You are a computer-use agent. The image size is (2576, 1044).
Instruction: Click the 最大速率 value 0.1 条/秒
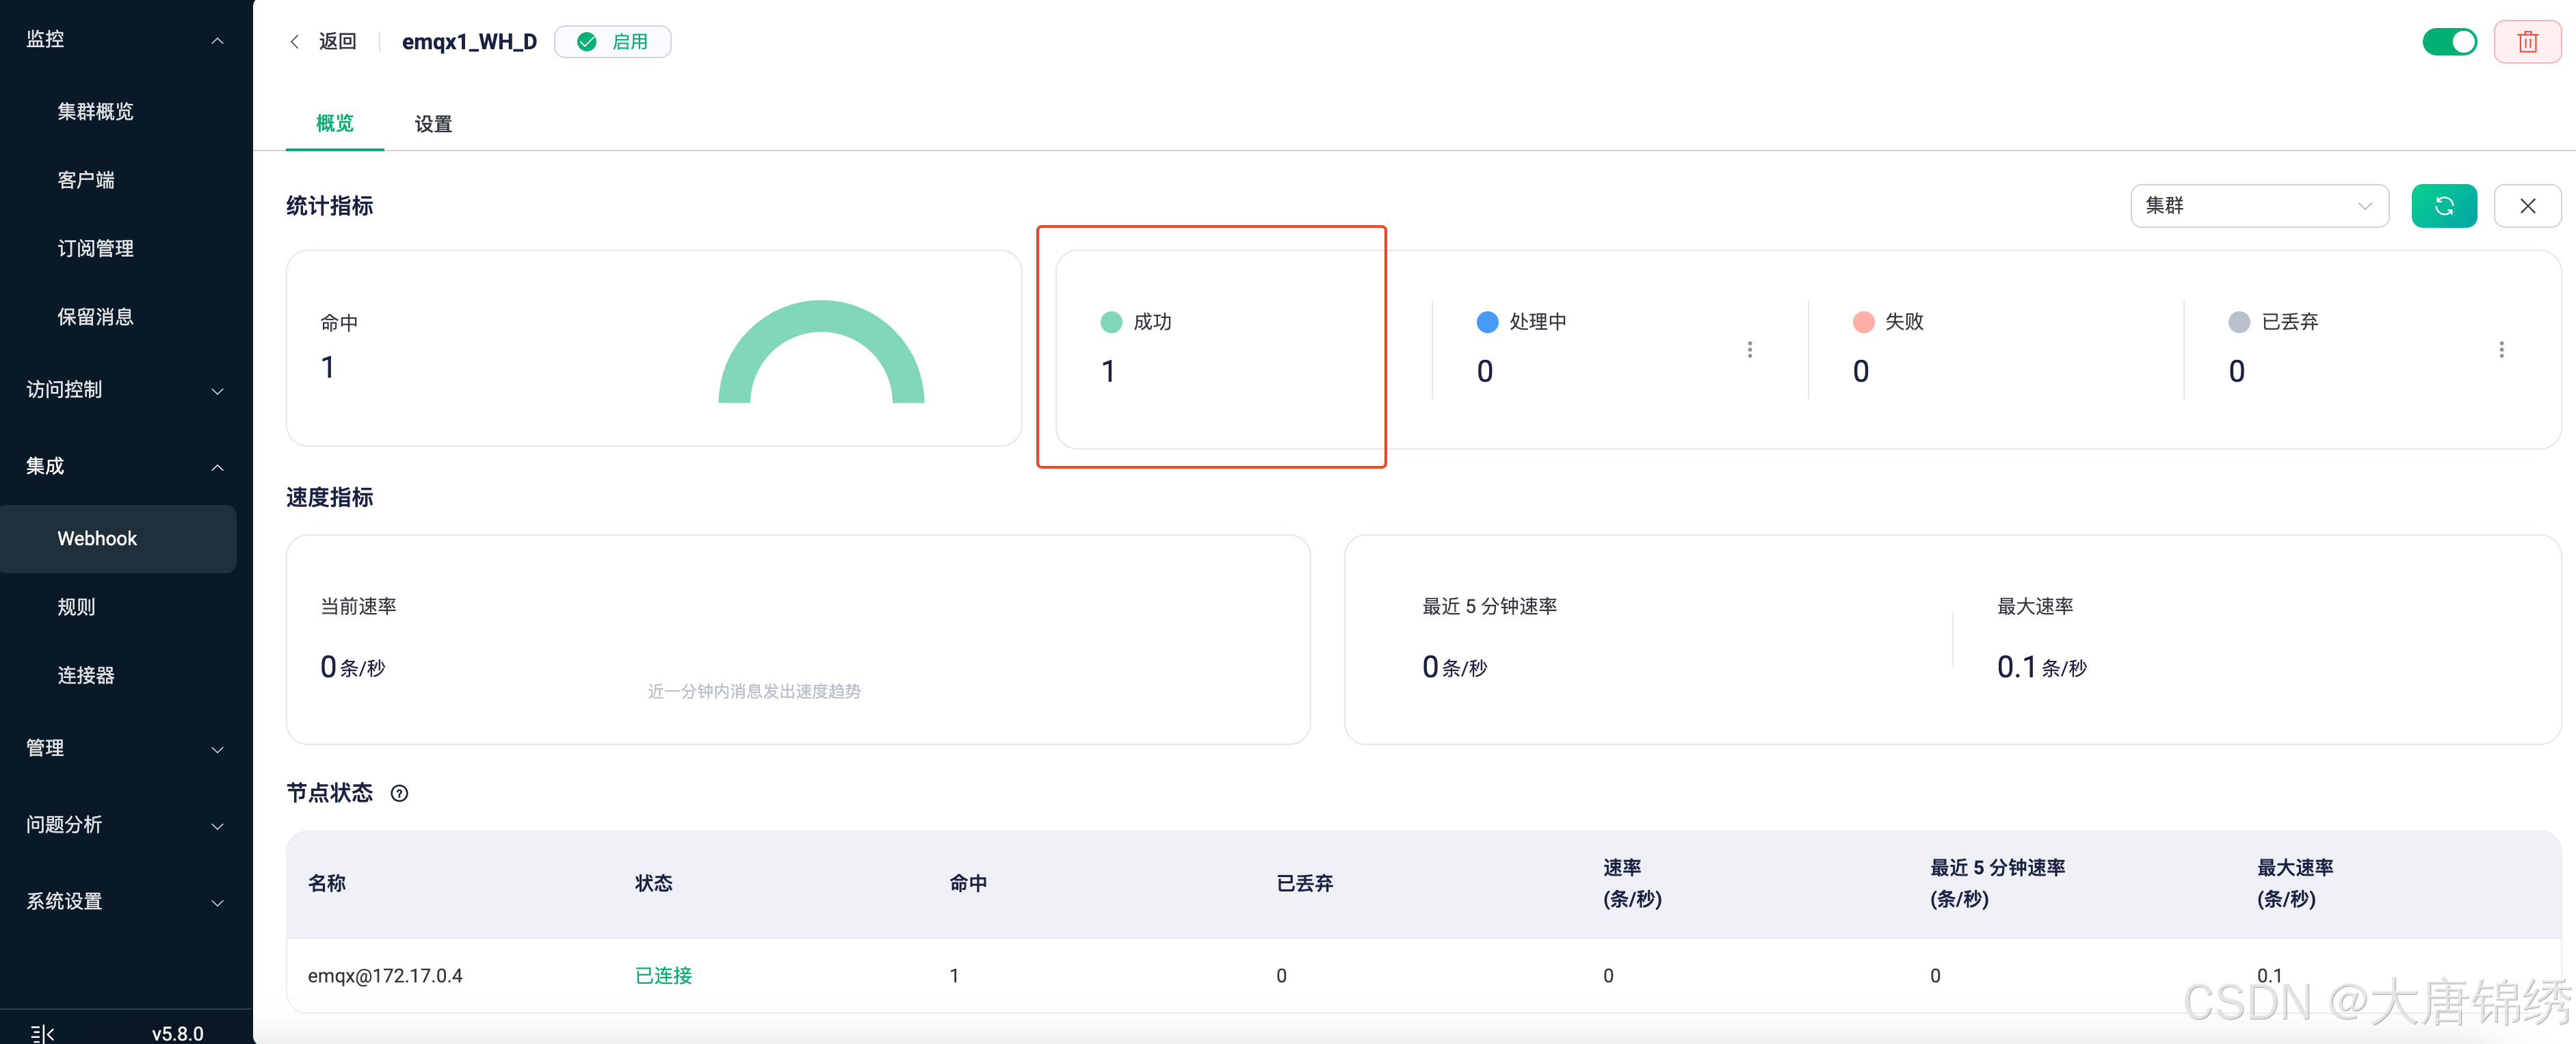coord(2041,667)
